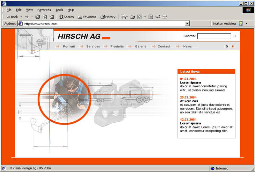Minimize the browser window
This screenshot has width=255, height=172.
241,4
